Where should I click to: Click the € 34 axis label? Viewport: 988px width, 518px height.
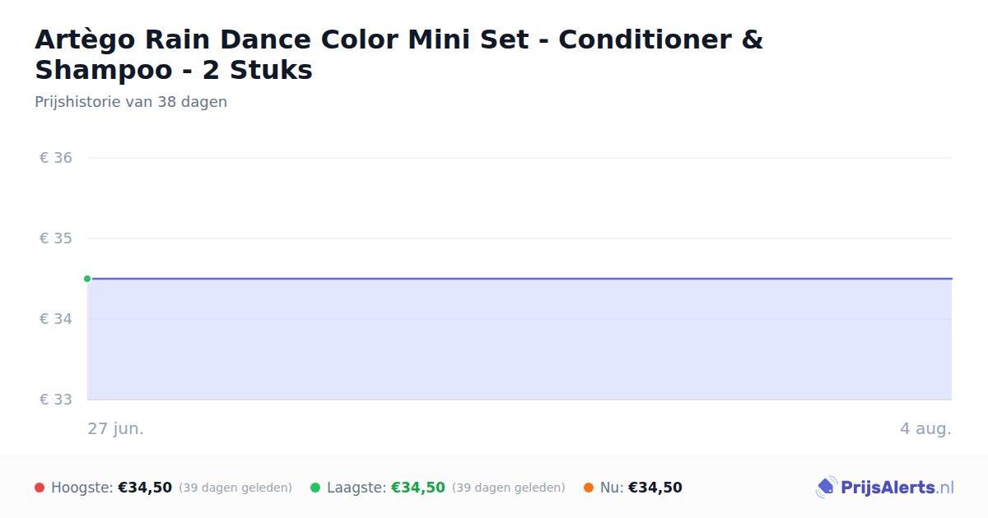(56, 319)
